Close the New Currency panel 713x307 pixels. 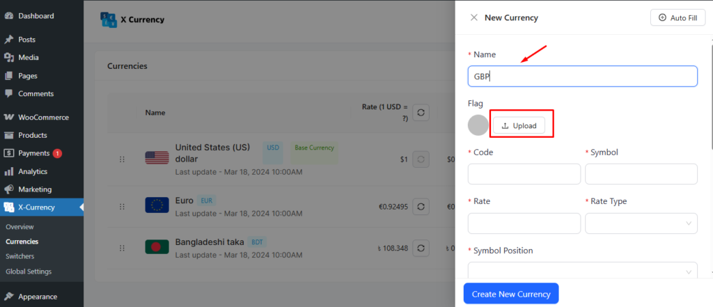point(473,17)
